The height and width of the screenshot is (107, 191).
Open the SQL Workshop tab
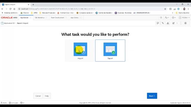coord(40,18)
